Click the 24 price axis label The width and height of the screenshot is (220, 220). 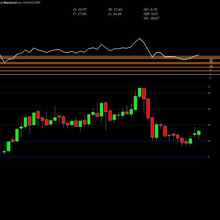[209, 109]
